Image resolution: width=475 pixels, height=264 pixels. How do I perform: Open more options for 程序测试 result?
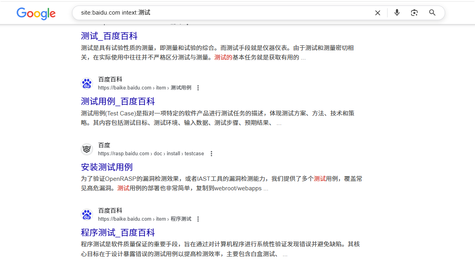point(198,219)
